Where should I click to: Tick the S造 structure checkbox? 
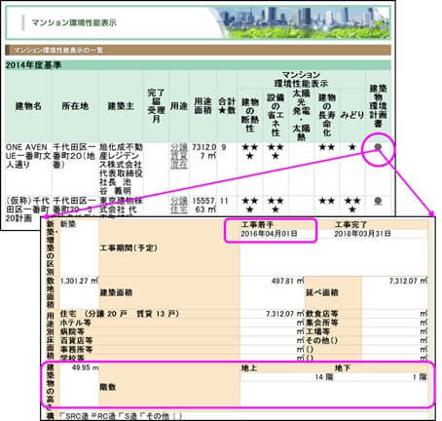[122, 416]
